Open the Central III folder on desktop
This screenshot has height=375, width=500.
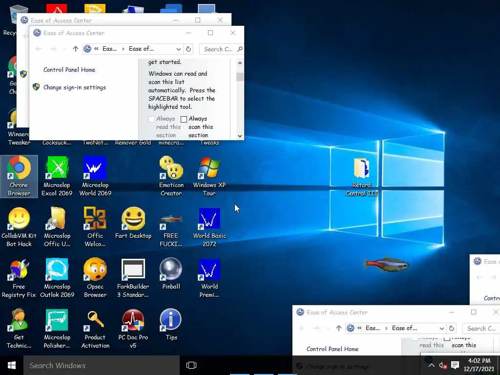362,176
